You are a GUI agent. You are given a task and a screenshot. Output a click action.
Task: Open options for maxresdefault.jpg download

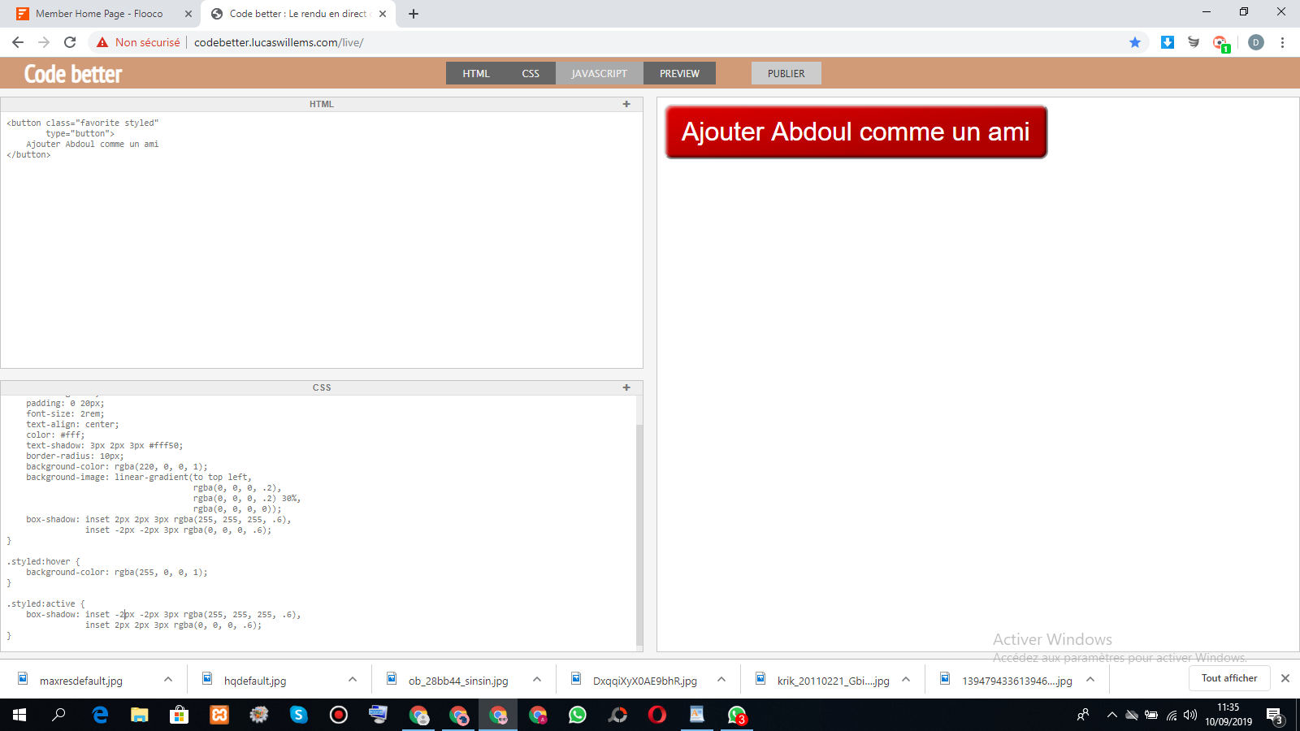coord(168,680)
